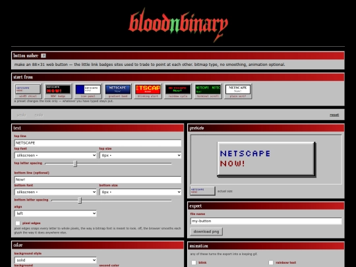The width and height of the screenshot is (356, 267).
Task: Click the download png button
Action: (206, 231)
